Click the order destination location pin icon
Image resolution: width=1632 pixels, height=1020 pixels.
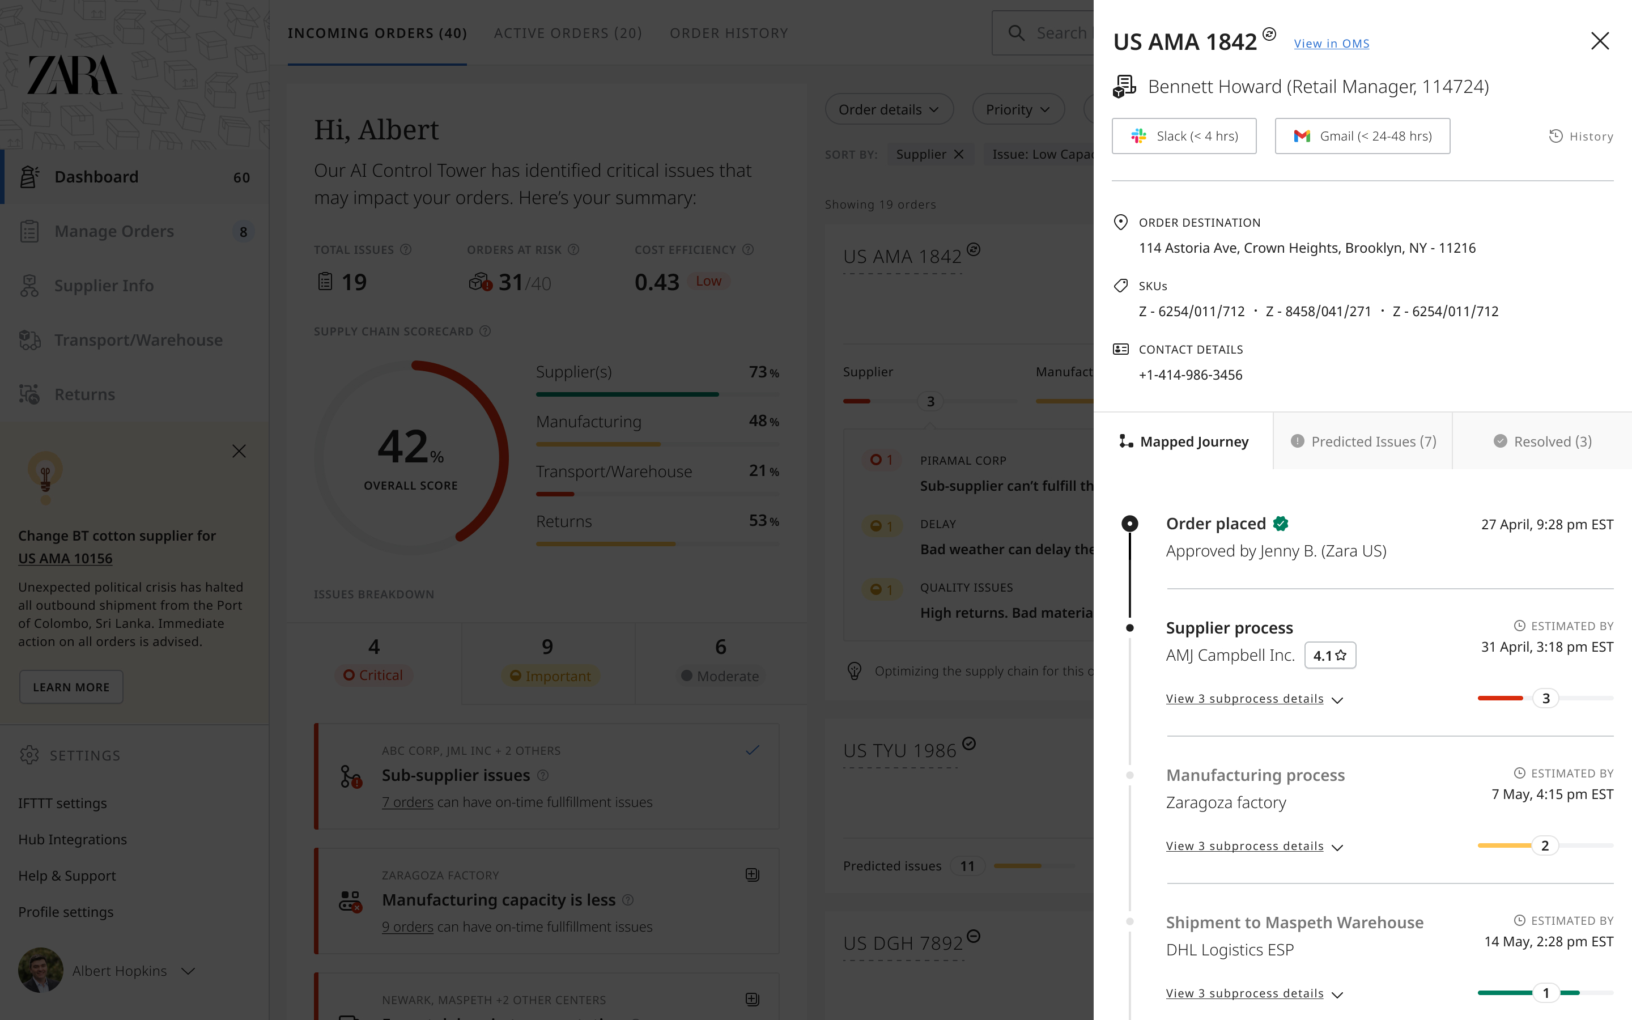(x=1121, y=222)
